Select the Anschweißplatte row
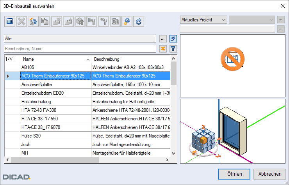The width and height of the screenshot is (289, 185). coord(87,85)
